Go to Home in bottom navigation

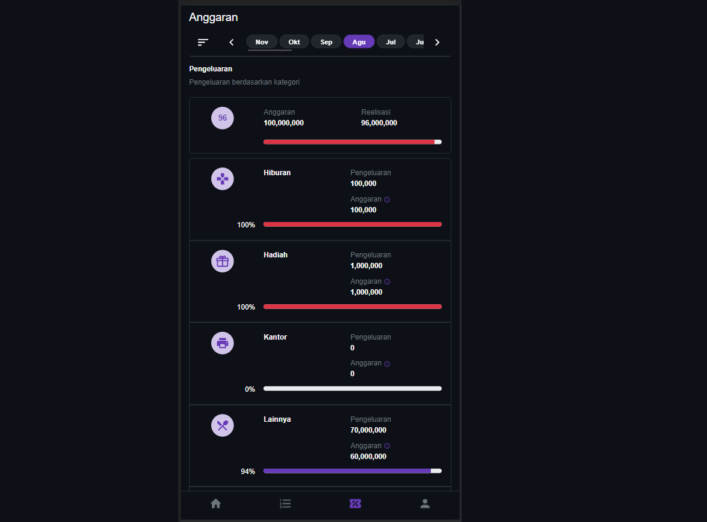click(215, 503)
